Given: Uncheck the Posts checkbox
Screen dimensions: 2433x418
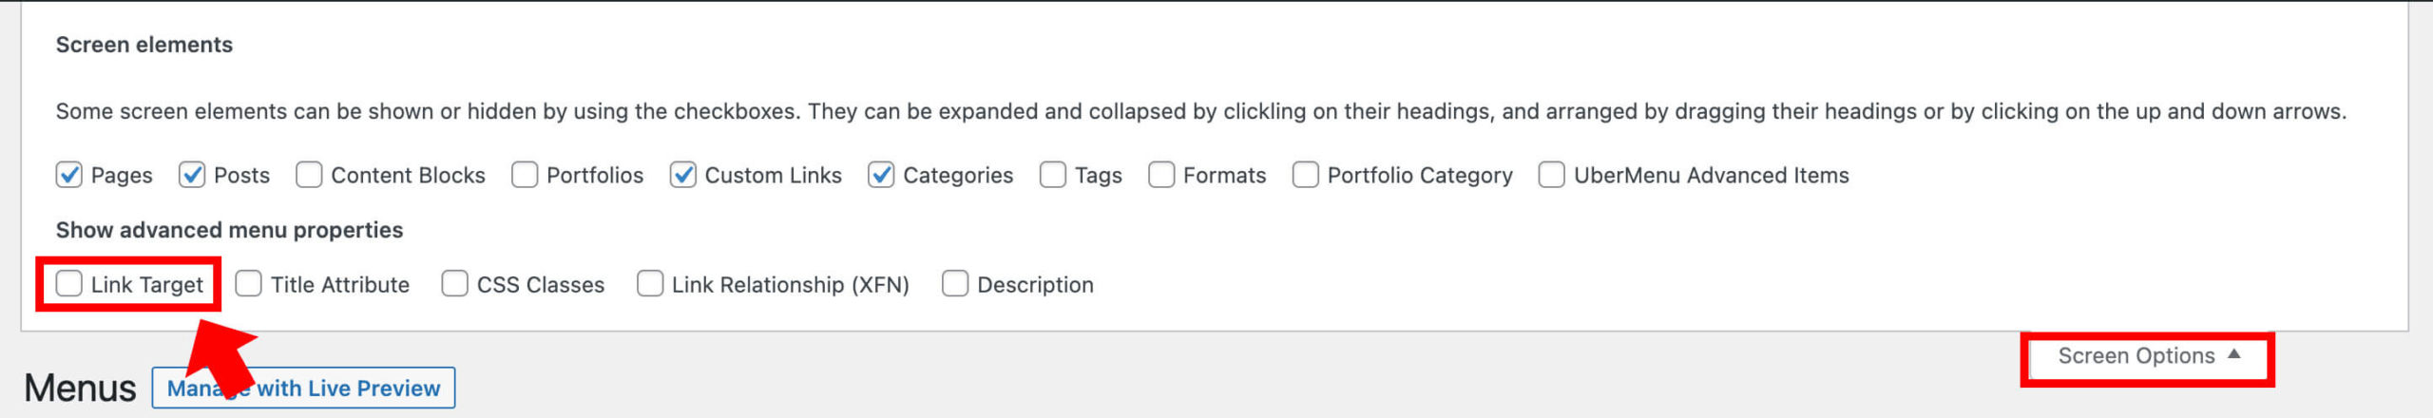Looking at the screenshot, I should click(x=192, y=175).
